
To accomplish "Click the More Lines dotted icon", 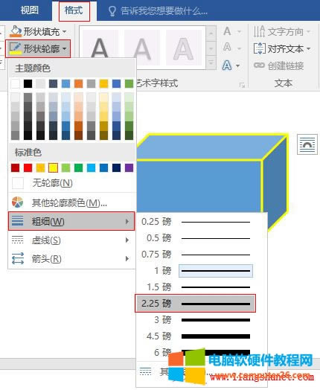I will tap(145, 371).
